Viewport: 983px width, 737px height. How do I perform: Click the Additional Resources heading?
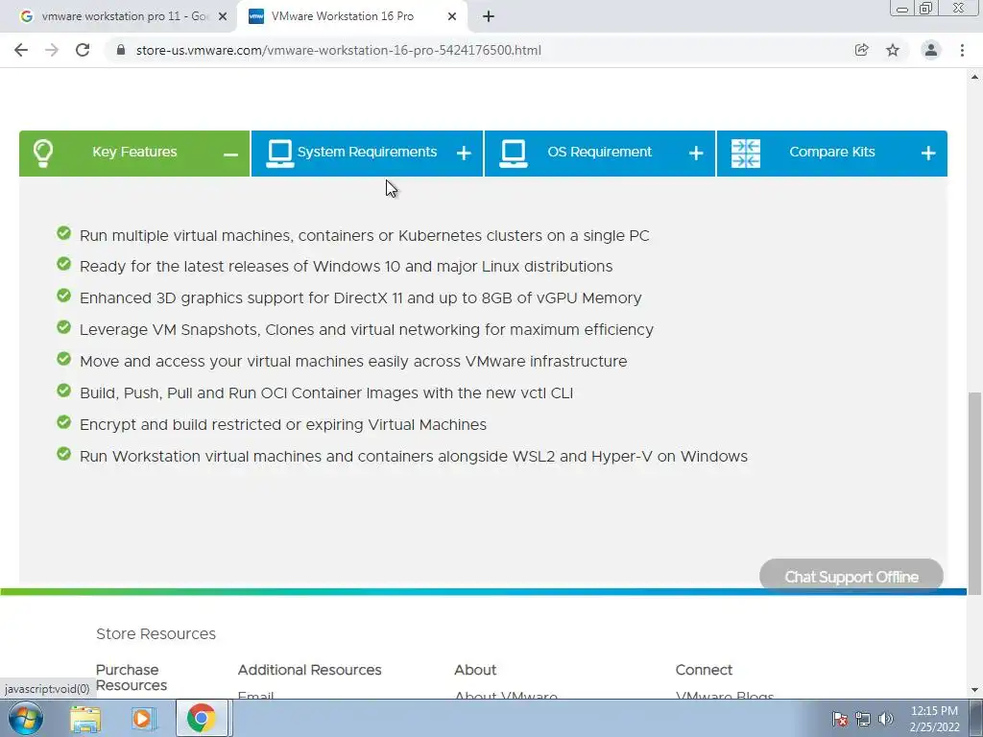(309, 670)
